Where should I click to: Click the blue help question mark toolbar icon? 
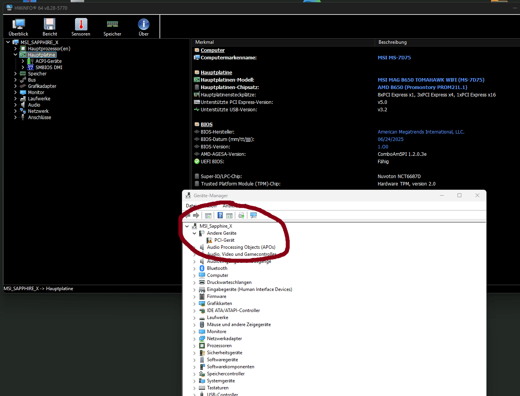click(x=220, y=216)
